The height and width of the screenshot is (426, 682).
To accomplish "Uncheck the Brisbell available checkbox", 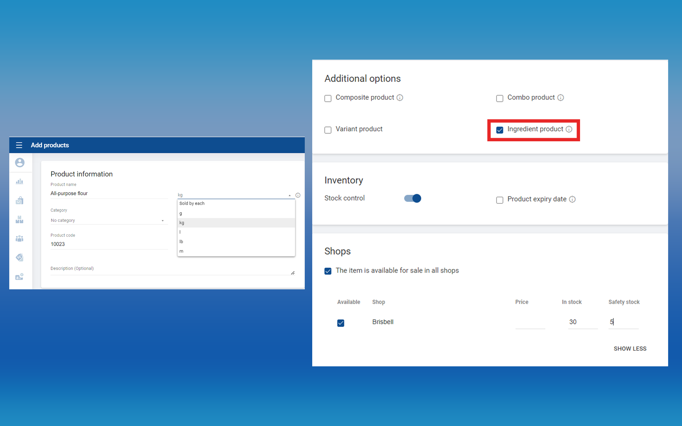I will click(341, 323).
